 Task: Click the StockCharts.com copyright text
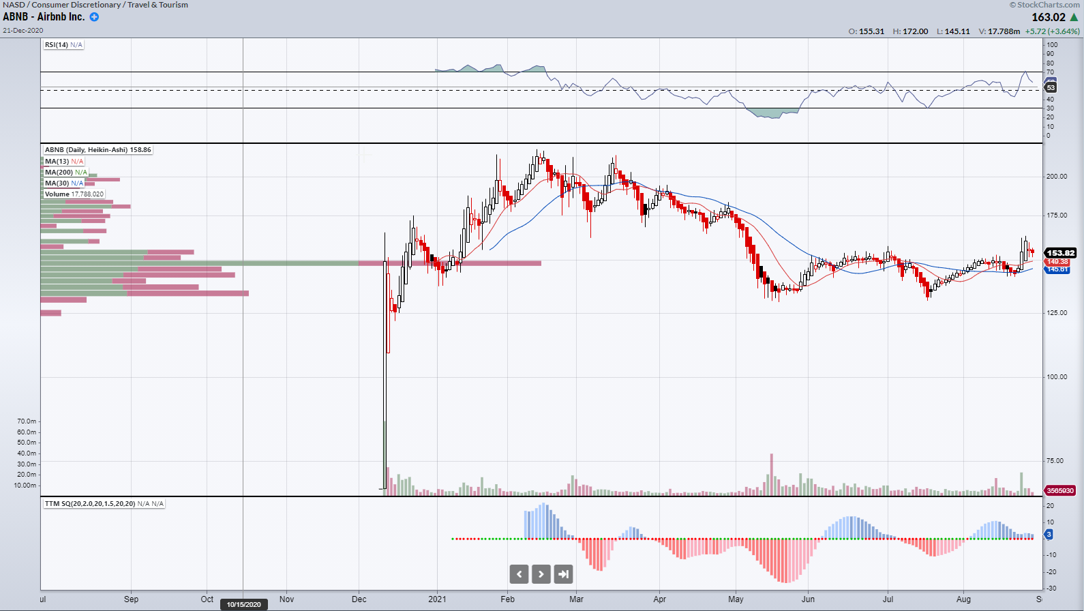(x=1044, y=5)
